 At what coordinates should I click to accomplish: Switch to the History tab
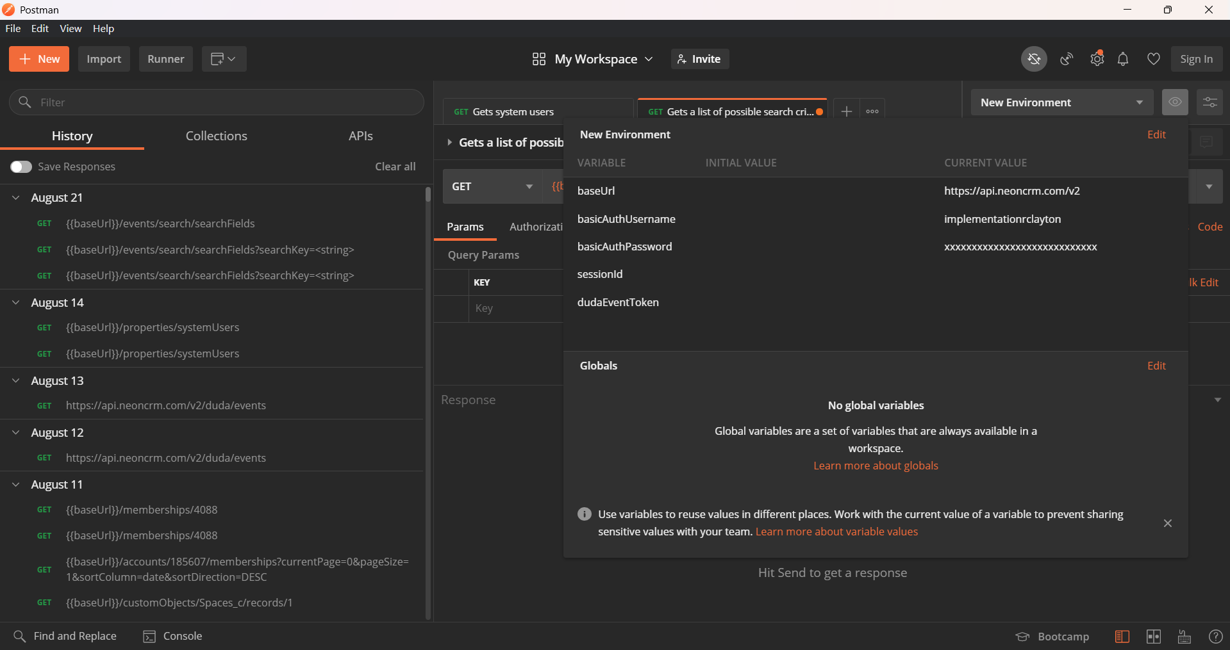point(72,136)
